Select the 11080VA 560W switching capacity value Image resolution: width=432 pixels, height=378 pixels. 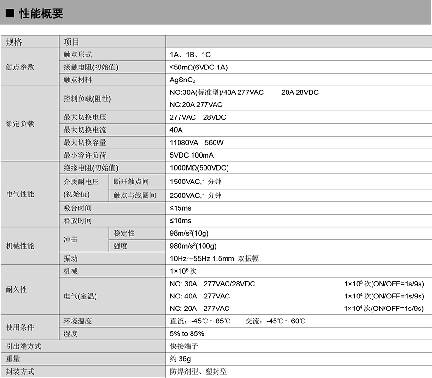(x=197, y=142)
